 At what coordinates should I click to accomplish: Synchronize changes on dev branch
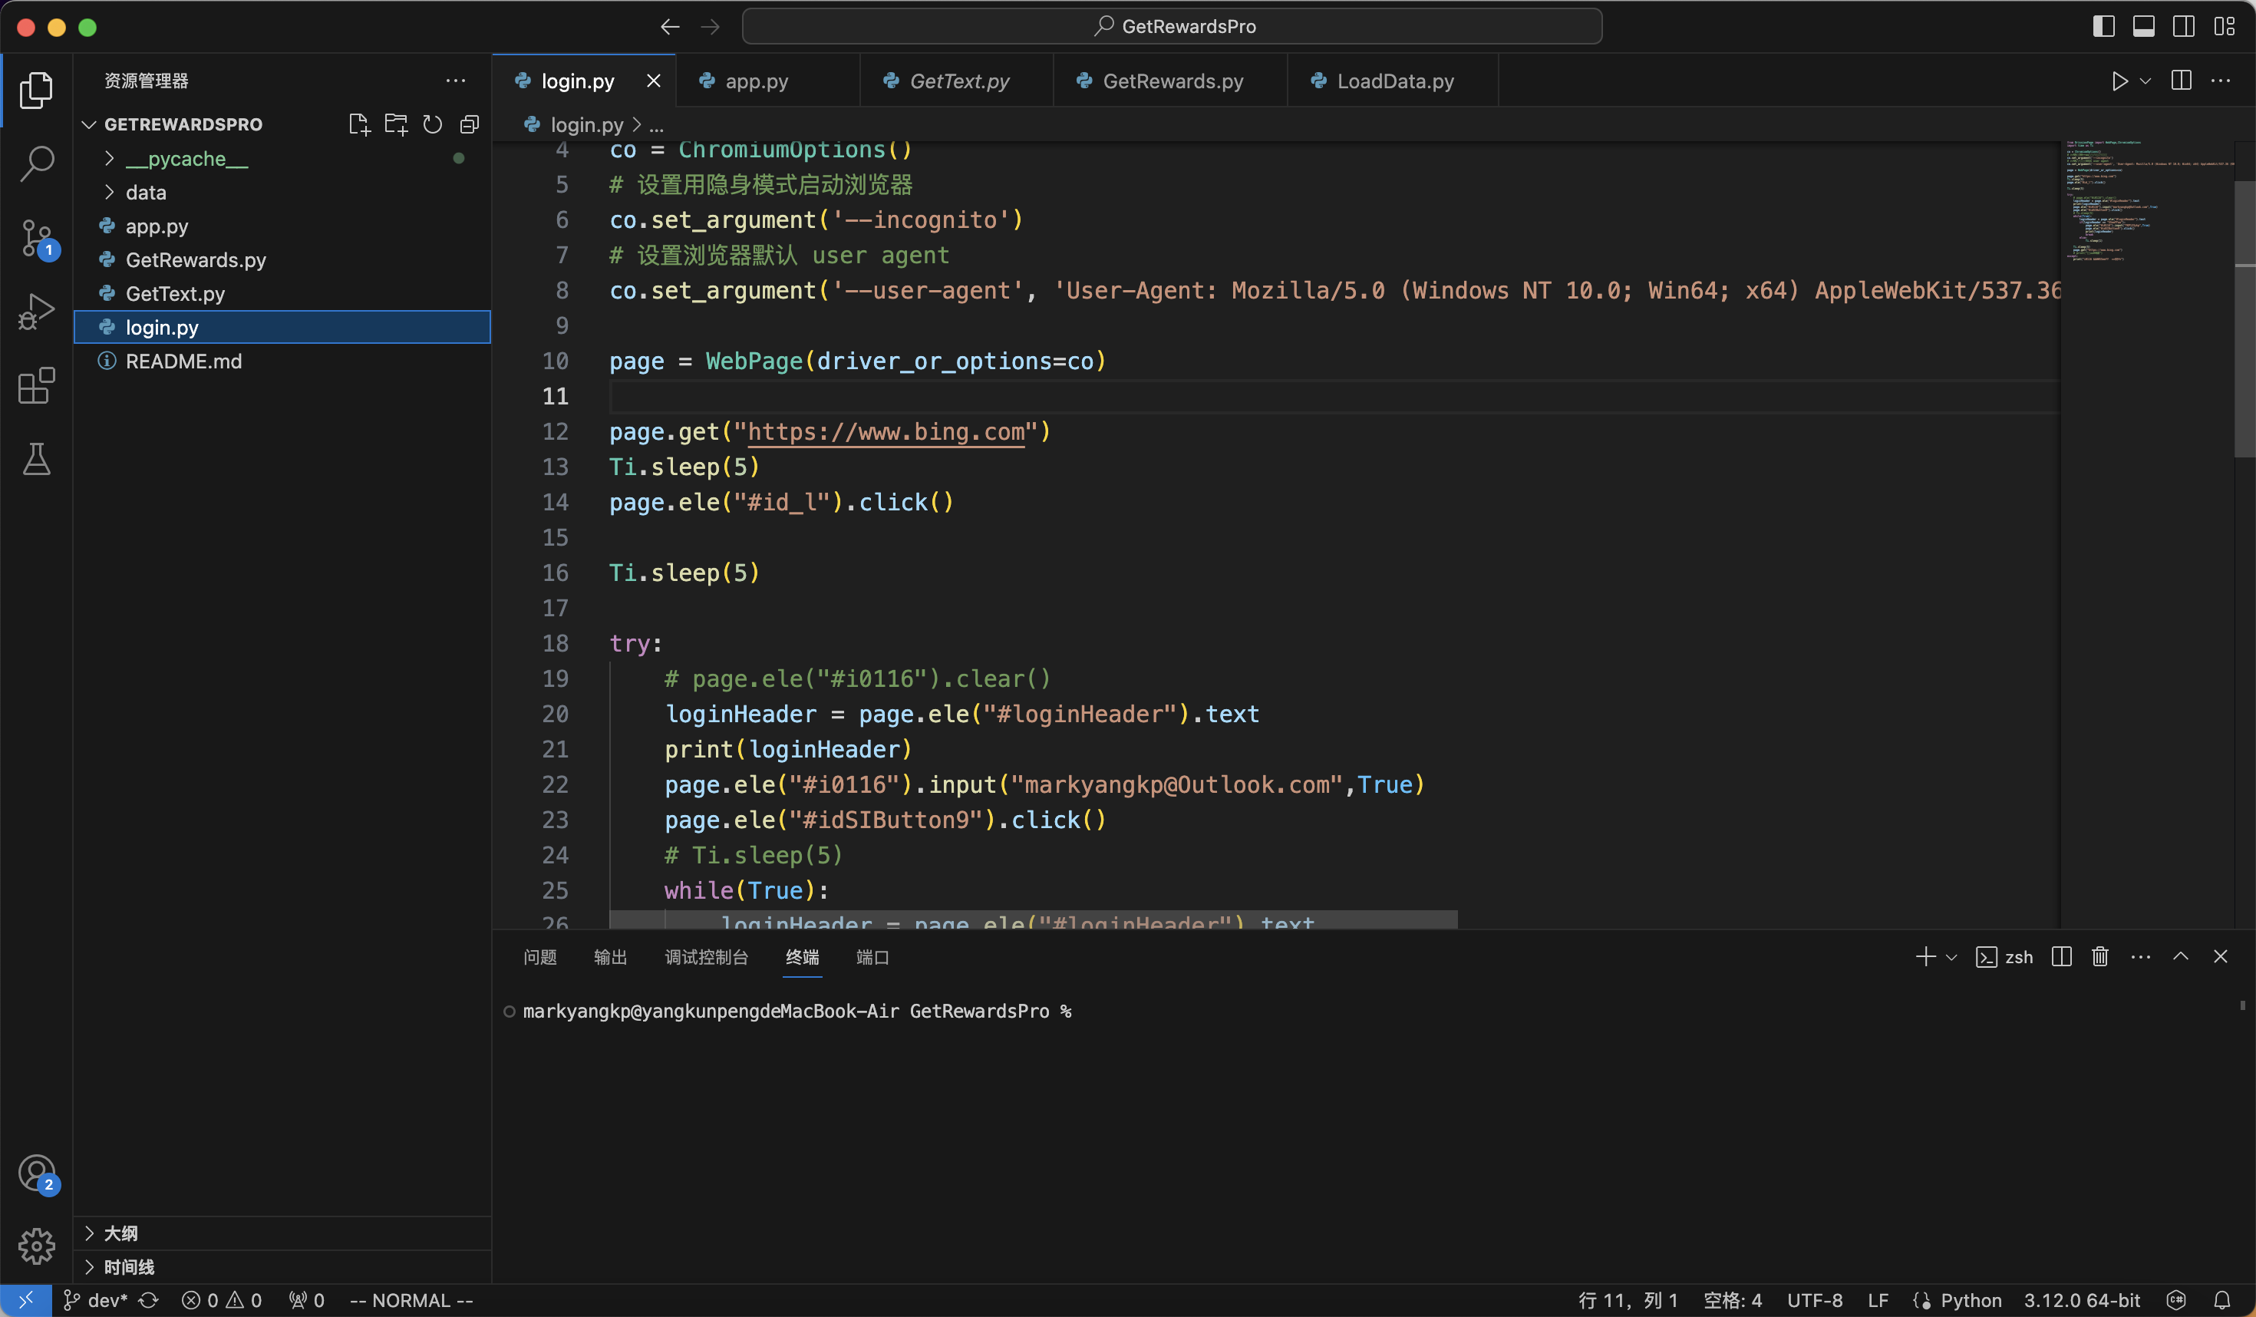pos(149,1300)
